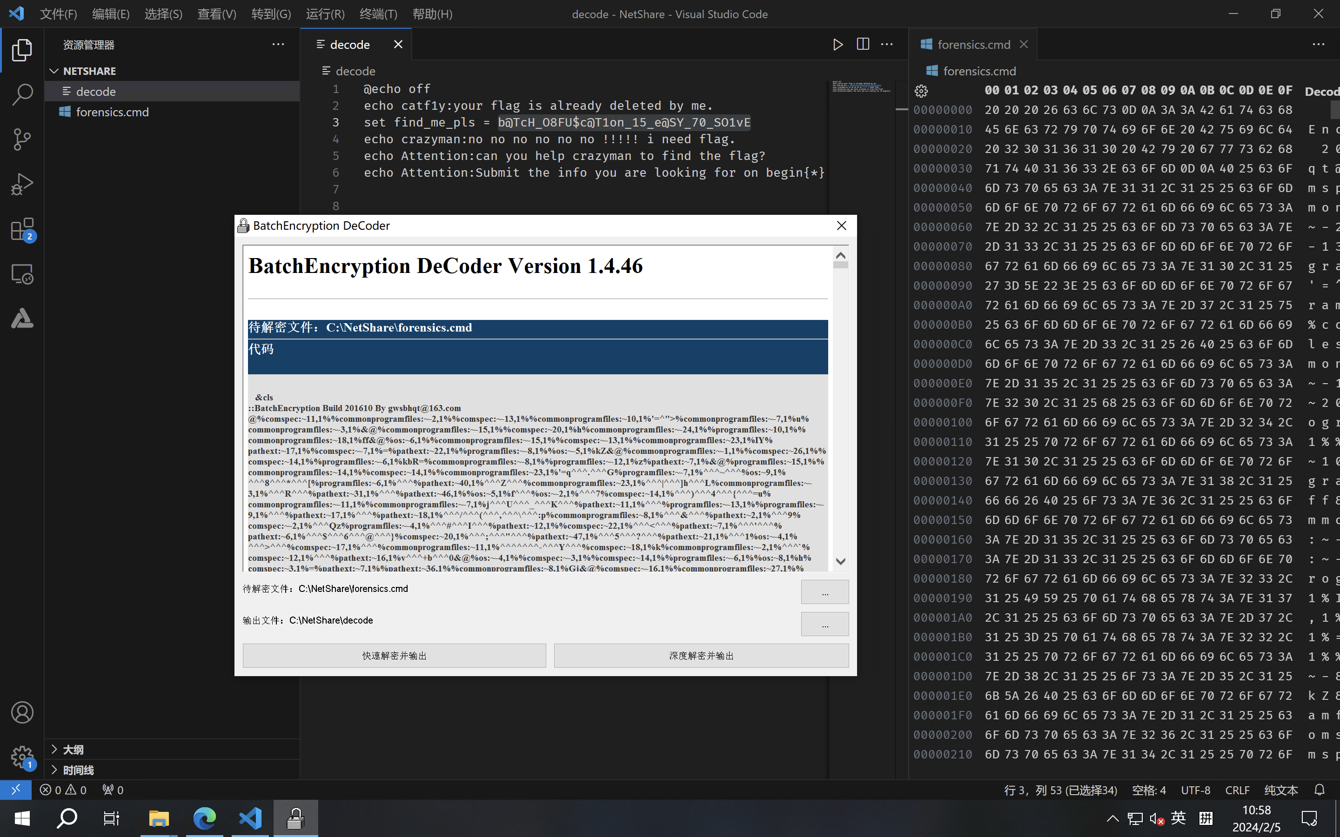Screen dimensions: 1340x837
Task: Split the editor right icon
Action: (x=863, y=44)
